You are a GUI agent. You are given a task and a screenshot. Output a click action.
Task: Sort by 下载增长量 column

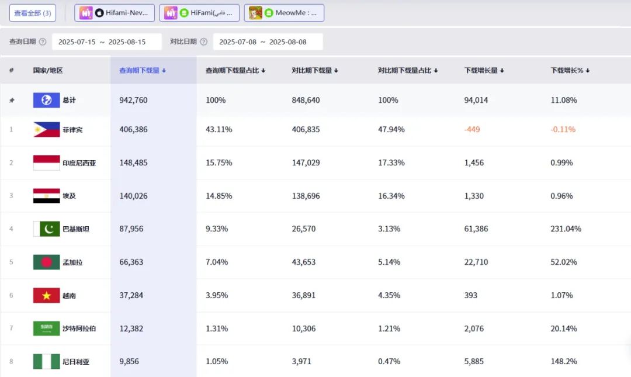coord(484,70)
